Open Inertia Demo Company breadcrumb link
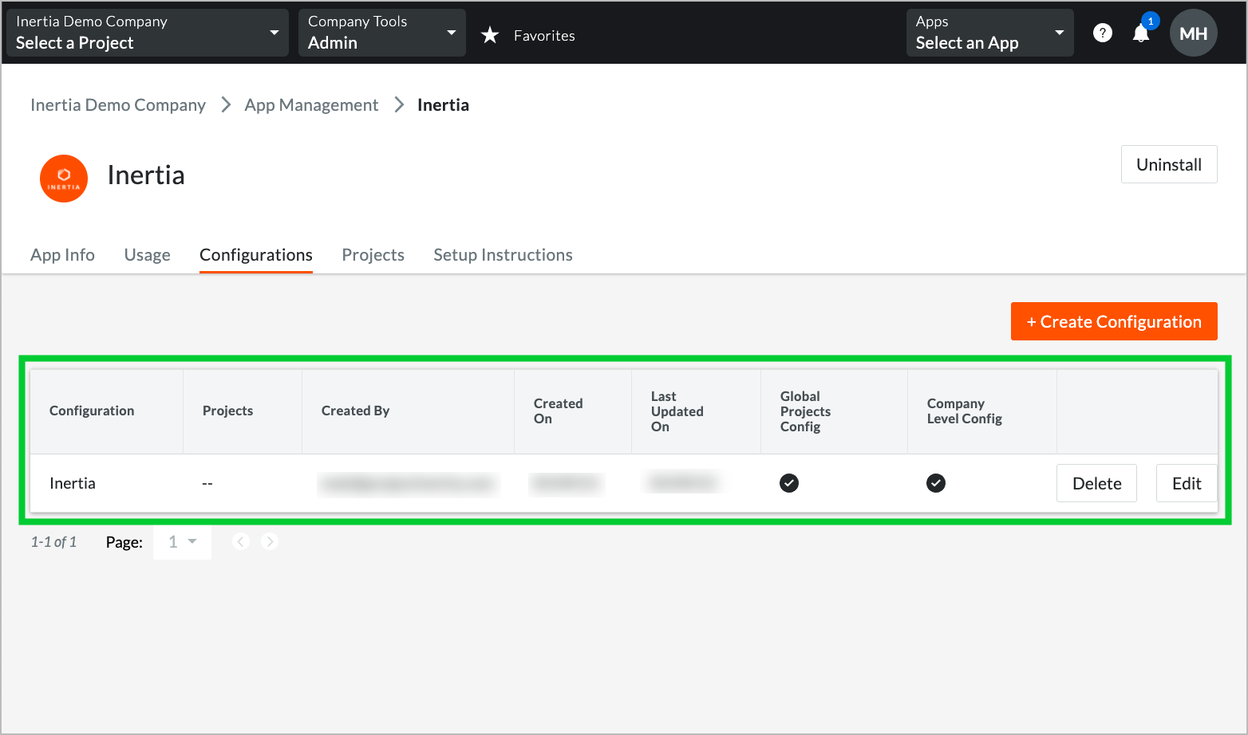Screen dimensions: 1248x735 118,105
